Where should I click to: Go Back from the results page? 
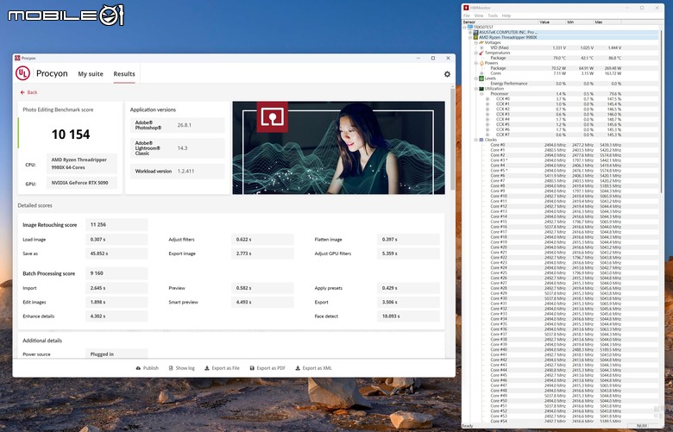tap(28, 92)
